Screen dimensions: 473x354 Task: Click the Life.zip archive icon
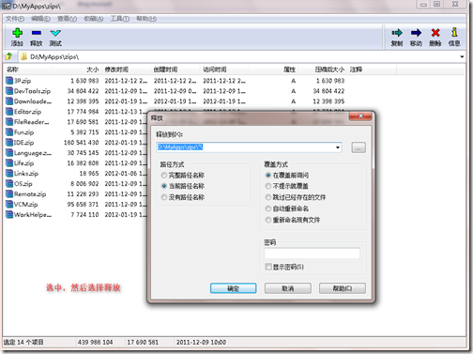[9, 163]
